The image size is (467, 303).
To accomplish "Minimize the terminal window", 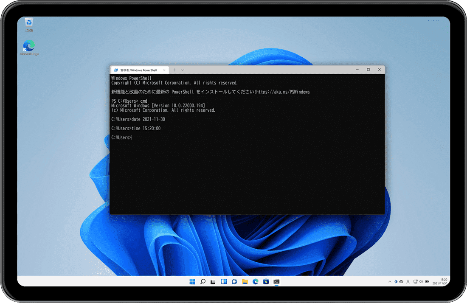I will (357, 70).
